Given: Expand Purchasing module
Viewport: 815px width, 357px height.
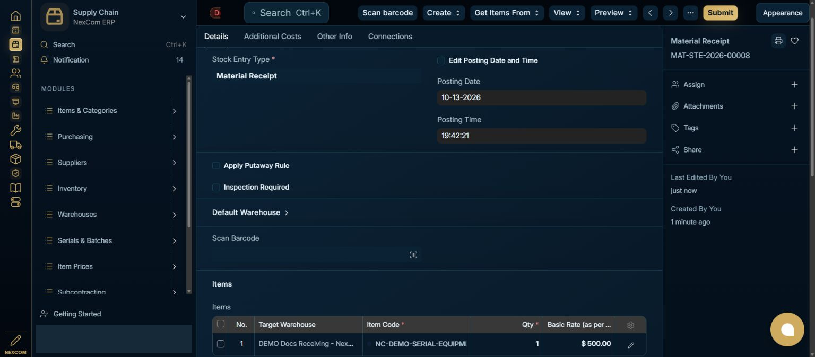Looking at the screenshot, I should (174, 137).
